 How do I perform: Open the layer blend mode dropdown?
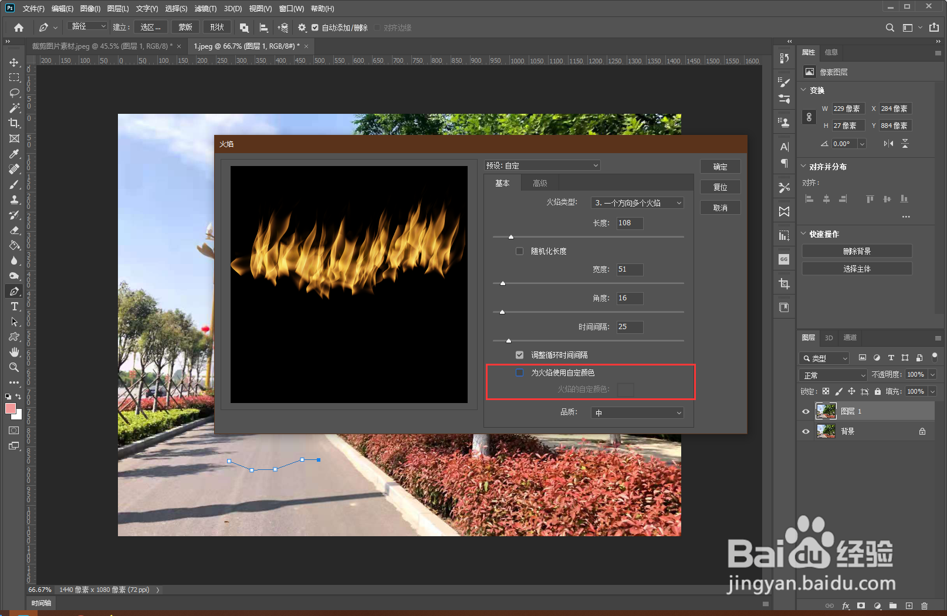[833, 375]
